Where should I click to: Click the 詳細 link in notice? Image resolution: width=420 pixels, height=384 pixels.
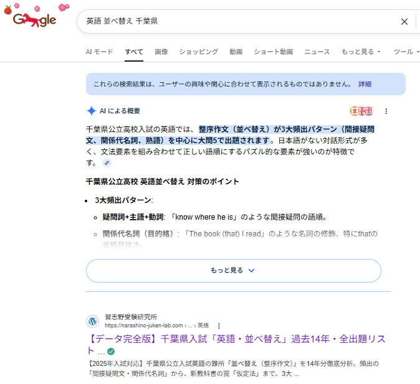coord(365,84)
